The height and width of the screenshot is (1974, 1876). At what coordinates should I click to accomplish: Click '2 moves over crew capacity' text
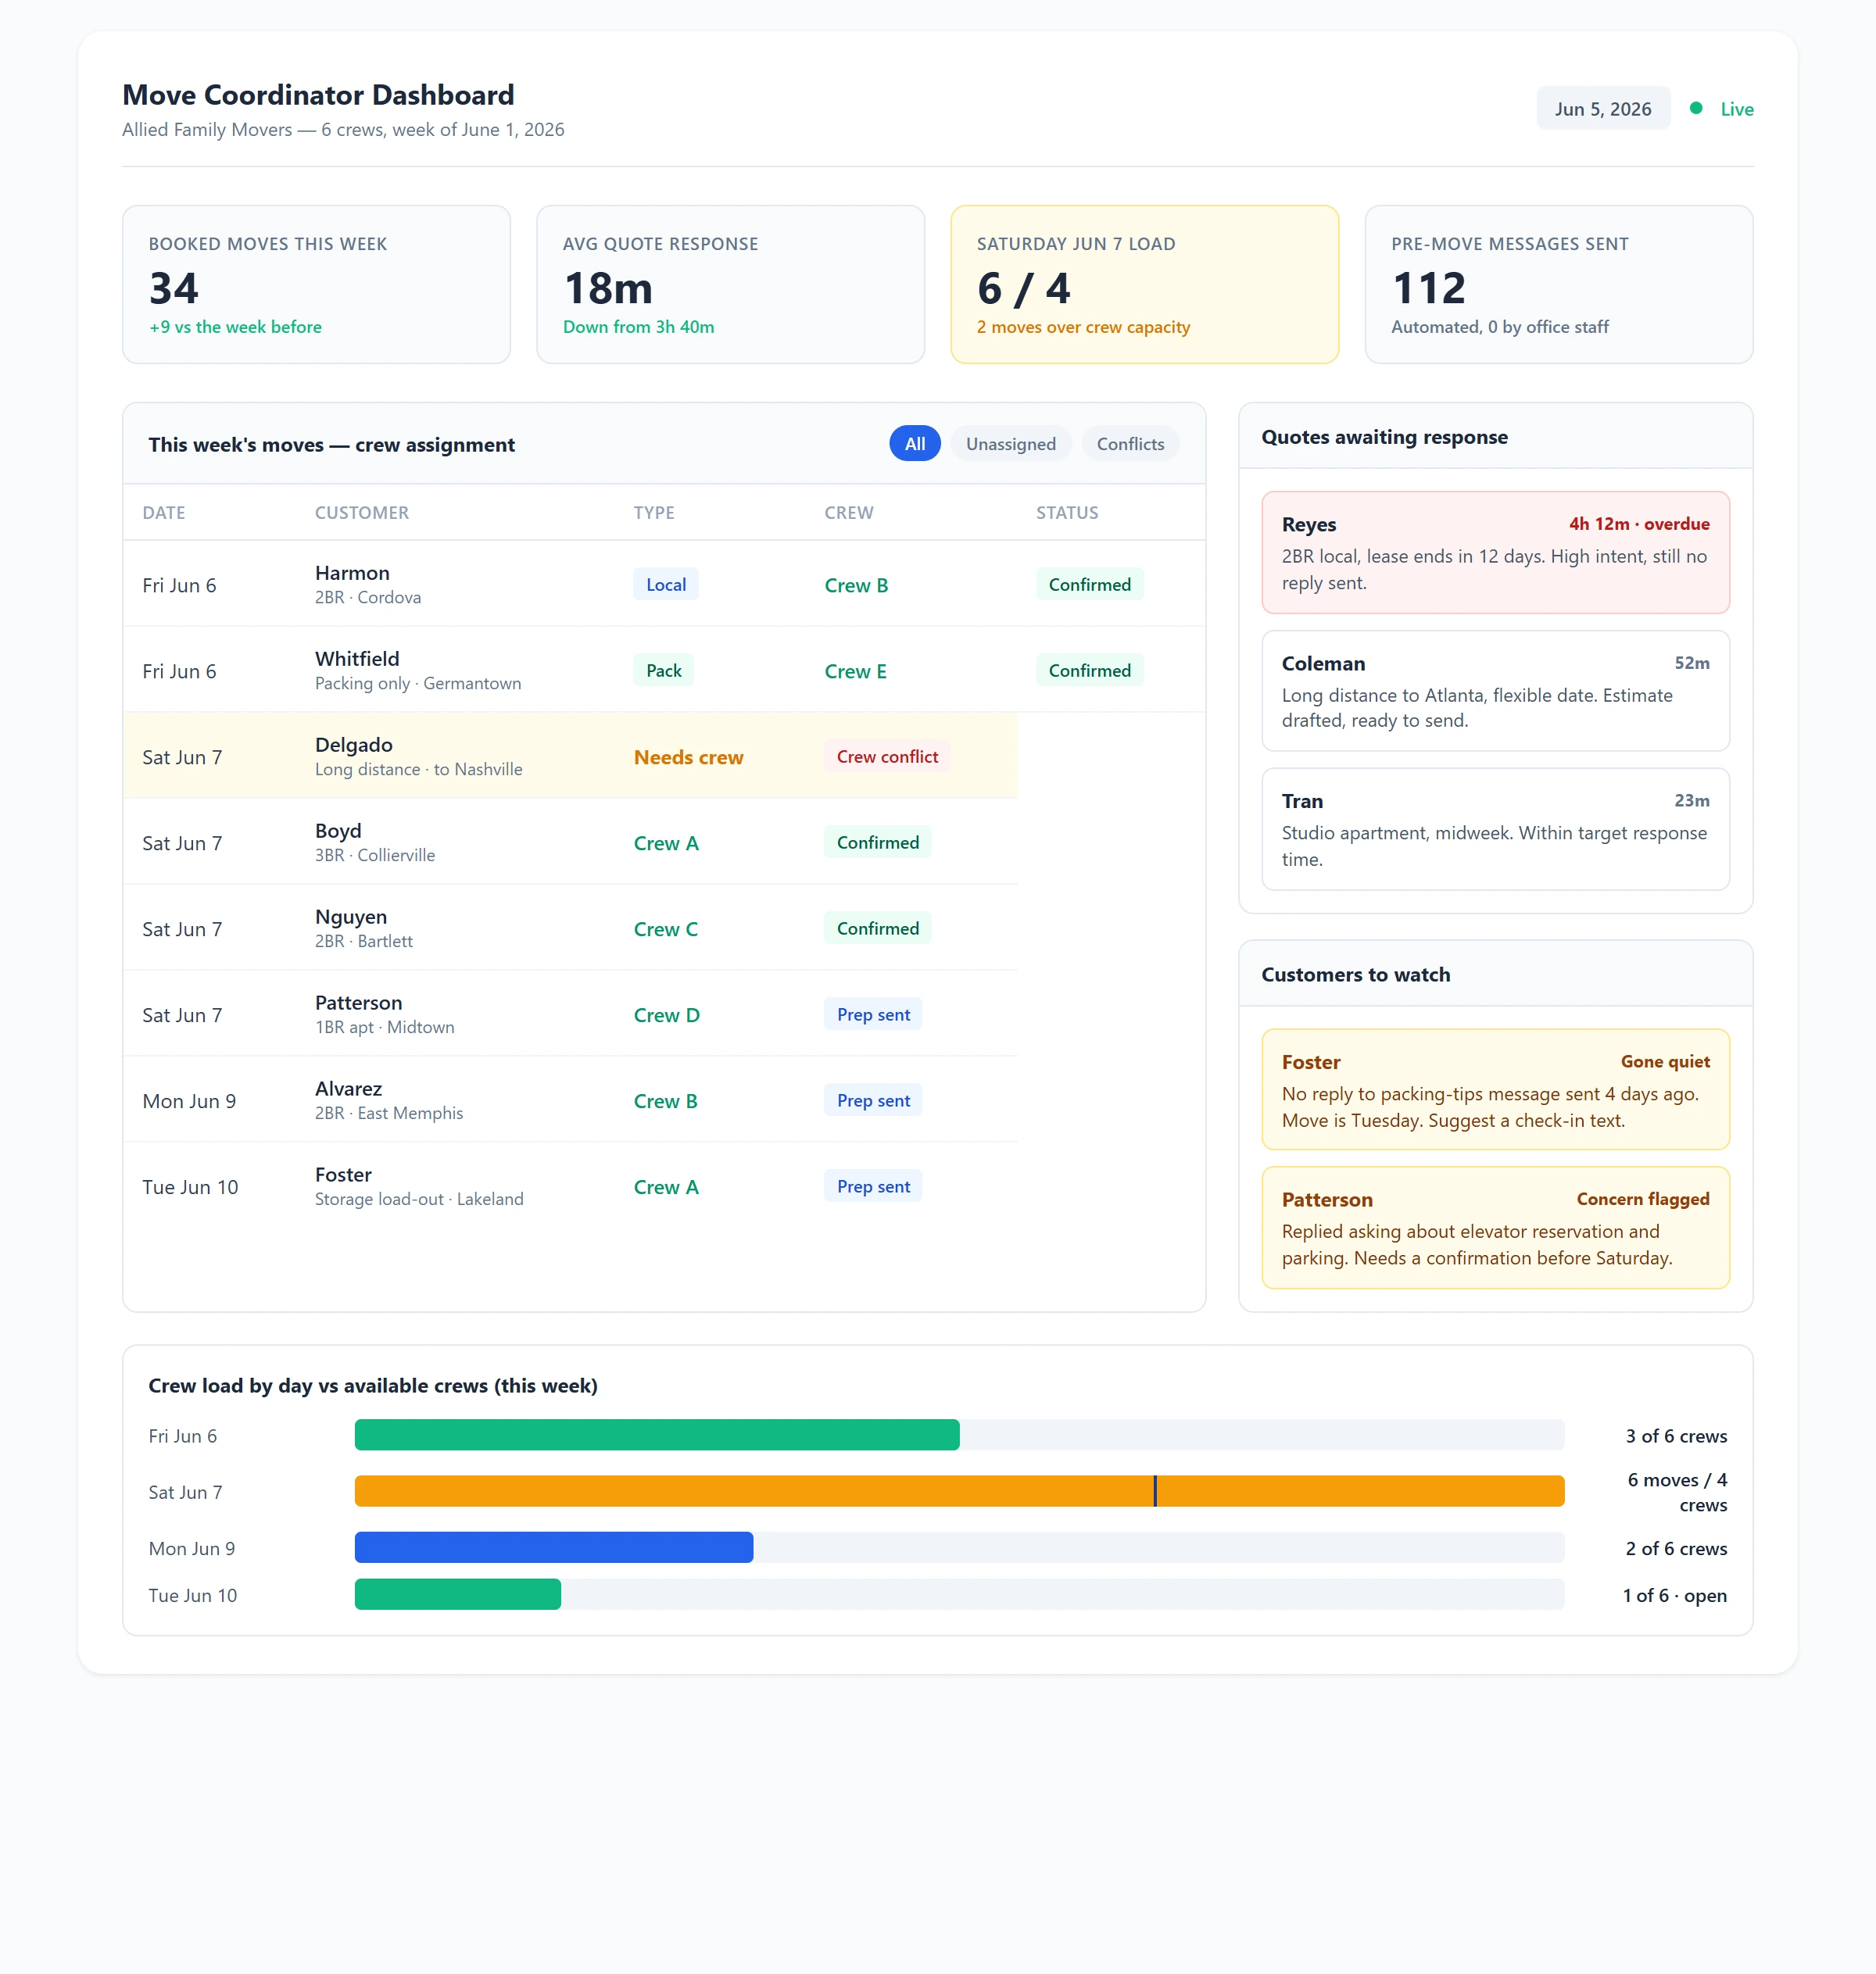1083,327
